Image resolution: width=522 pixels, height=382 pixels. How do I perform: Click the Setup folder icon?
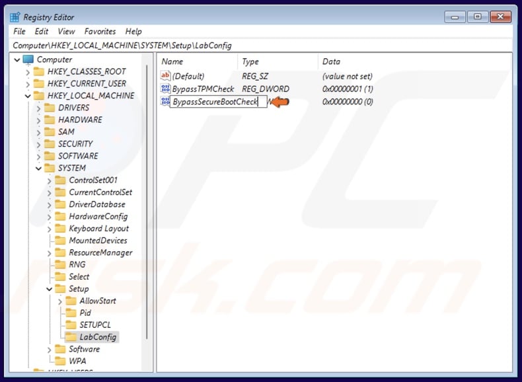pos(60,289)
